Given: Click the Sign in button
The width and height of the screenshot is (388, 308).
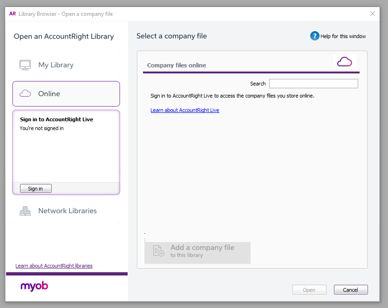Looking at the screenshot, I should coord(35,189).
